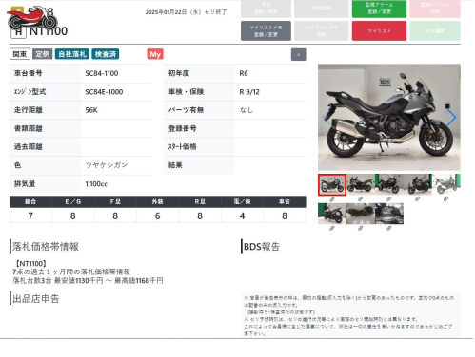
Task: Click link icon under second second-row thumbnail
Action: tap(361, 228)
